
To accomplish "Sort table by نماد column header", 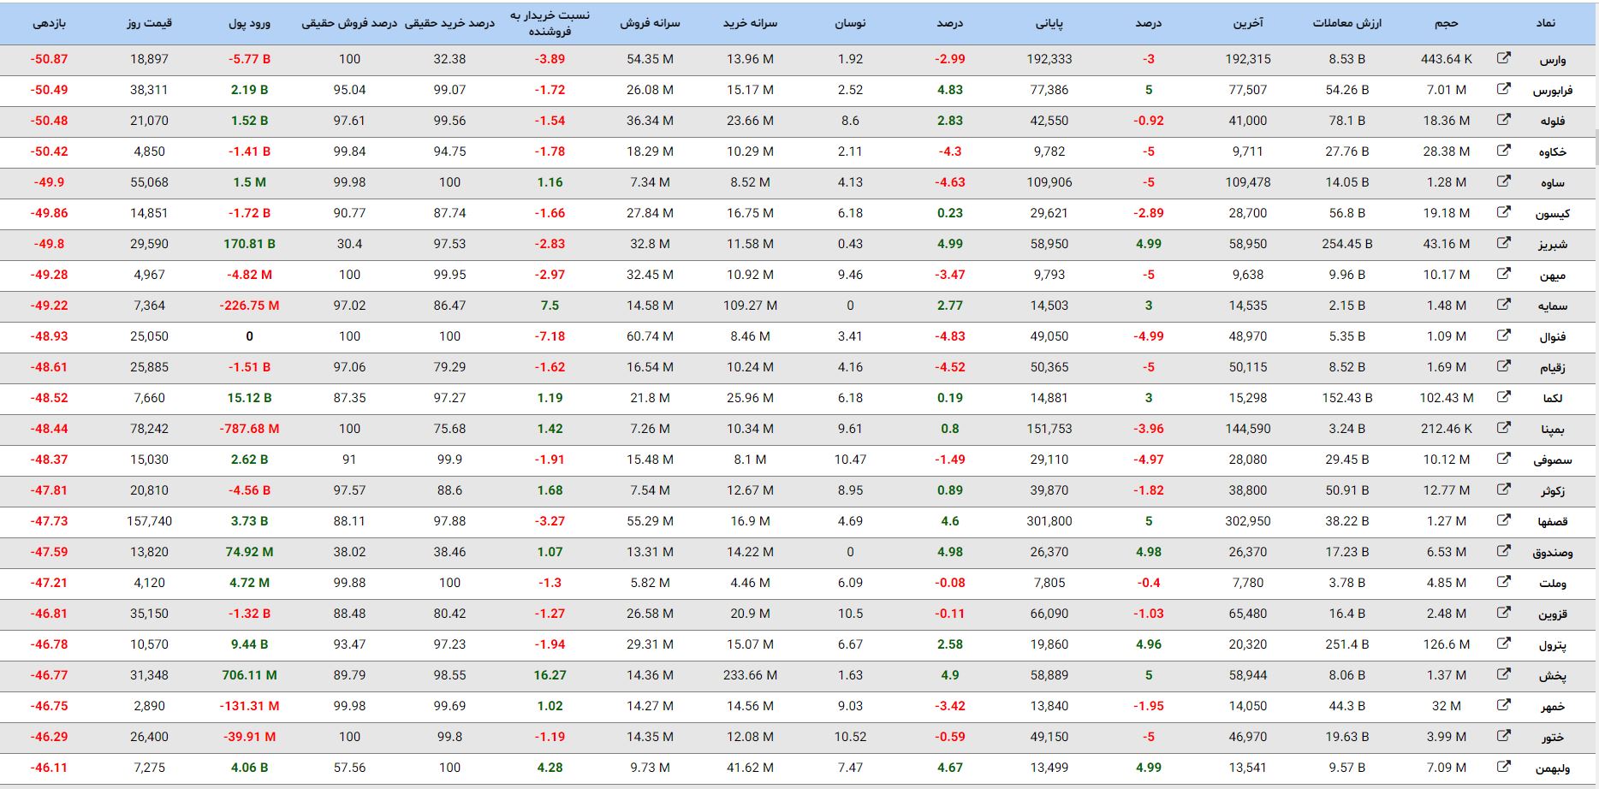I will pos(1546,23).
